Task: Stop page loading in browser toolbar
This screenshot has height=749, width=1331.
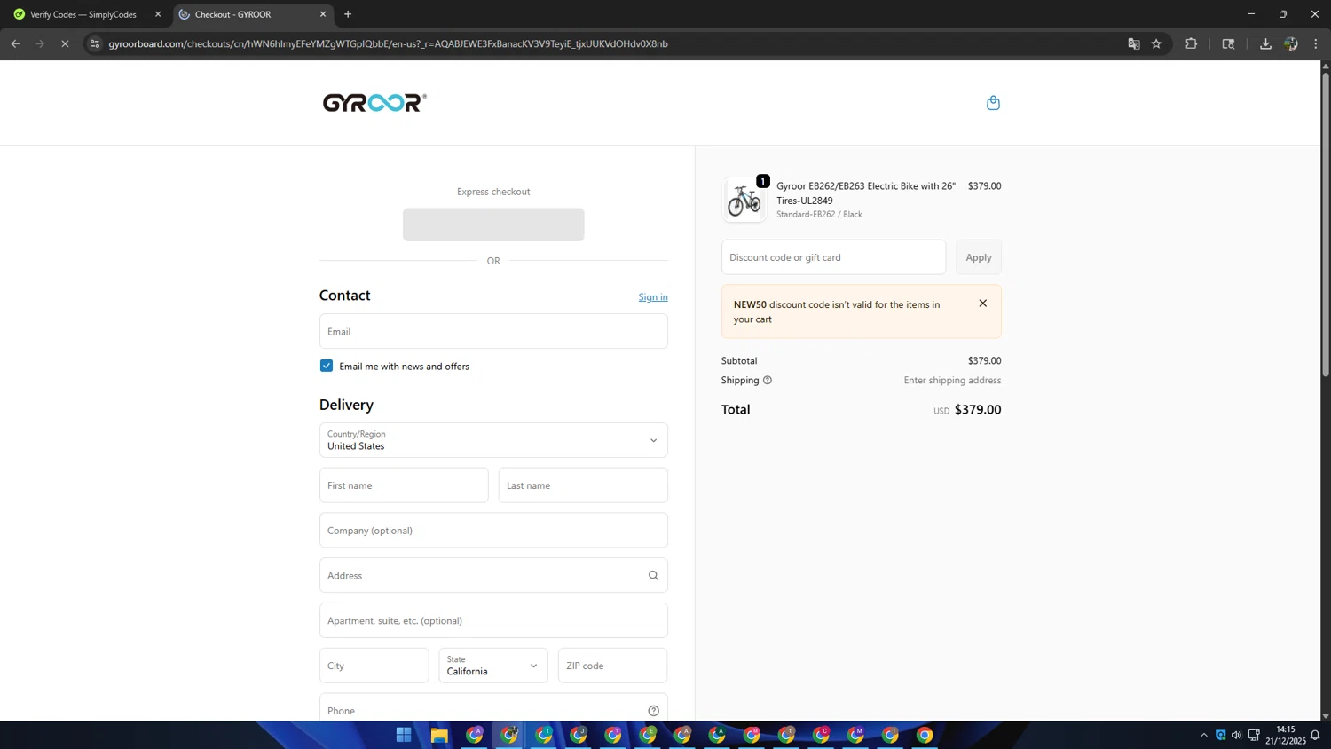Action: point(65,43)
